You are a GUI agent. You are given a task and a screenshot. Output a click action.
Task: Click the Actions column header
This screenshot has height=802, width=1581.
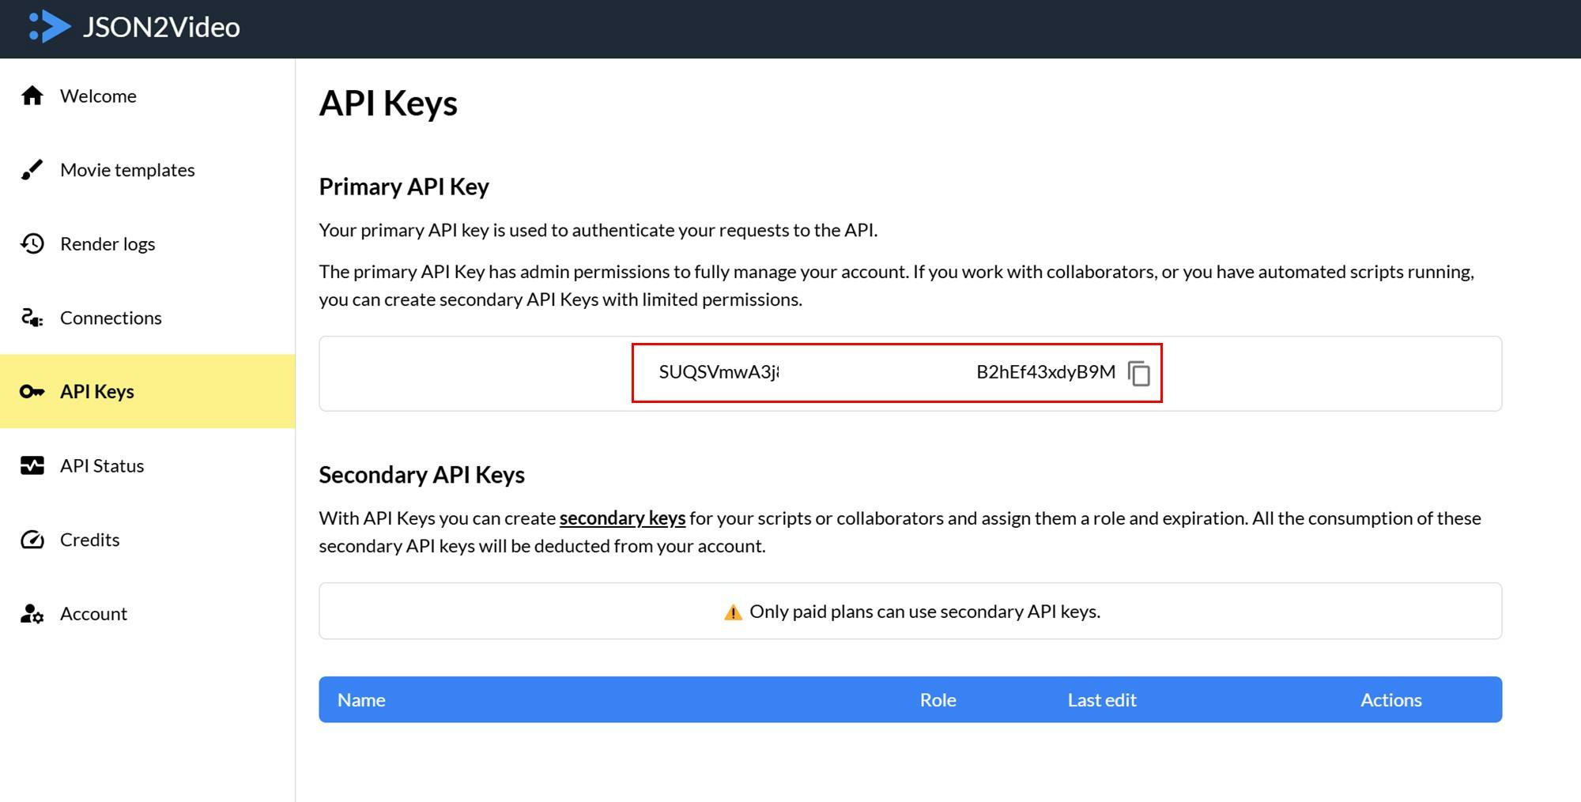(1390, 699)
